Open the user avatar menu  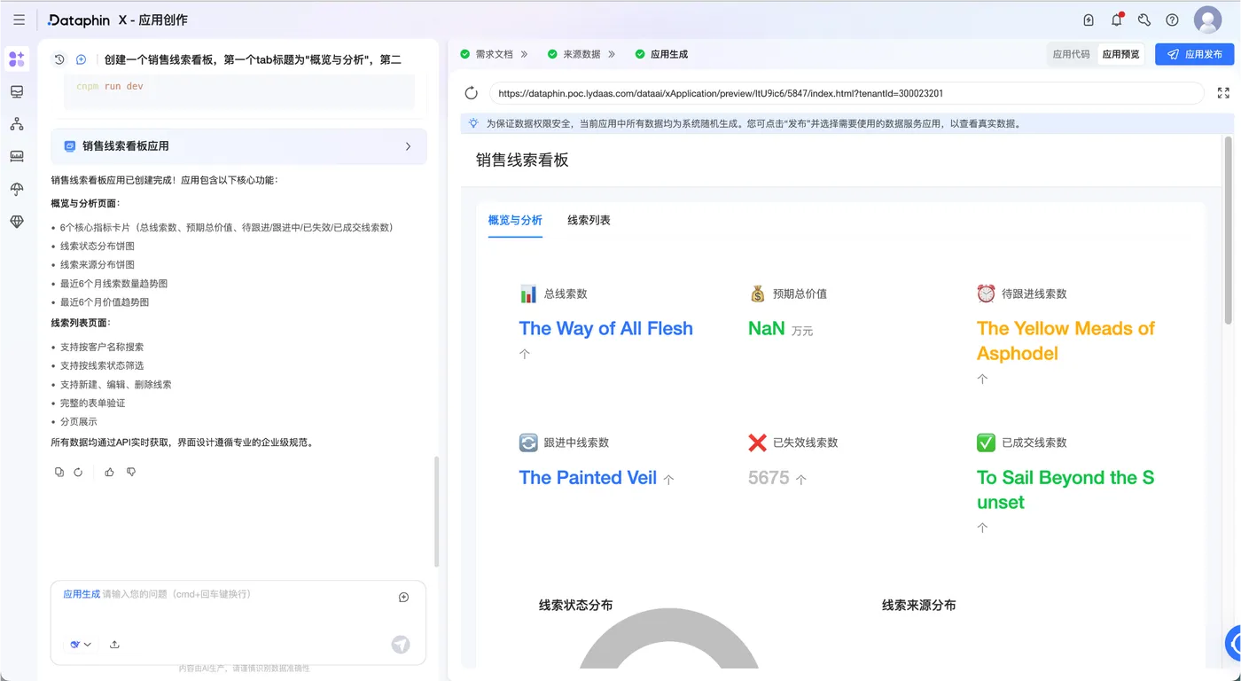pyautogui.click(x=1207, y=20)
